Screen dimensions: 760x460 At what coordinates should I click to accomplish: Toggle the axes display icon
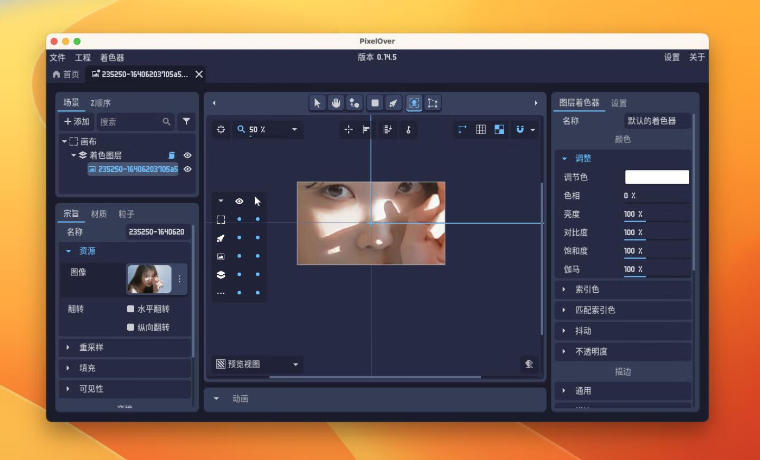click(x=462, y=129)
